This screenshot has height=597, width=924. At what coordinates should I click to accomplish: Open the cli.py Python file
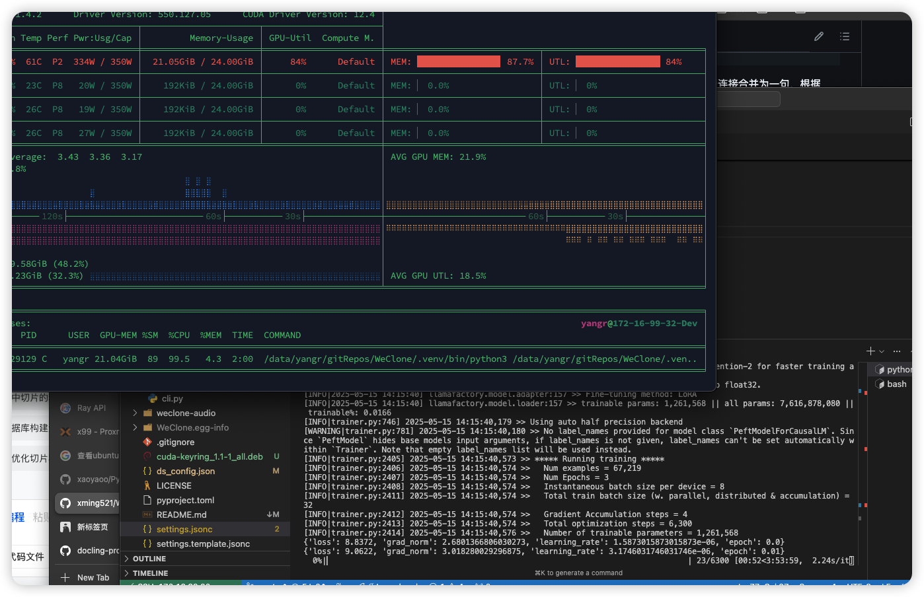click(172, 399)
